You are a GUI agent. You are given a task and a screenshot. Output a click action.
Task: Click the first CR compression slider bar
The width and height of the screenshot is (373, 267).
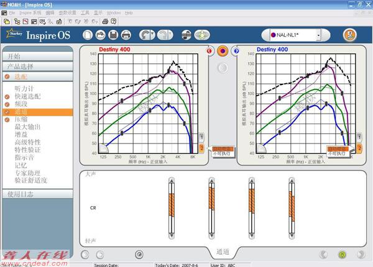(172, 208)
